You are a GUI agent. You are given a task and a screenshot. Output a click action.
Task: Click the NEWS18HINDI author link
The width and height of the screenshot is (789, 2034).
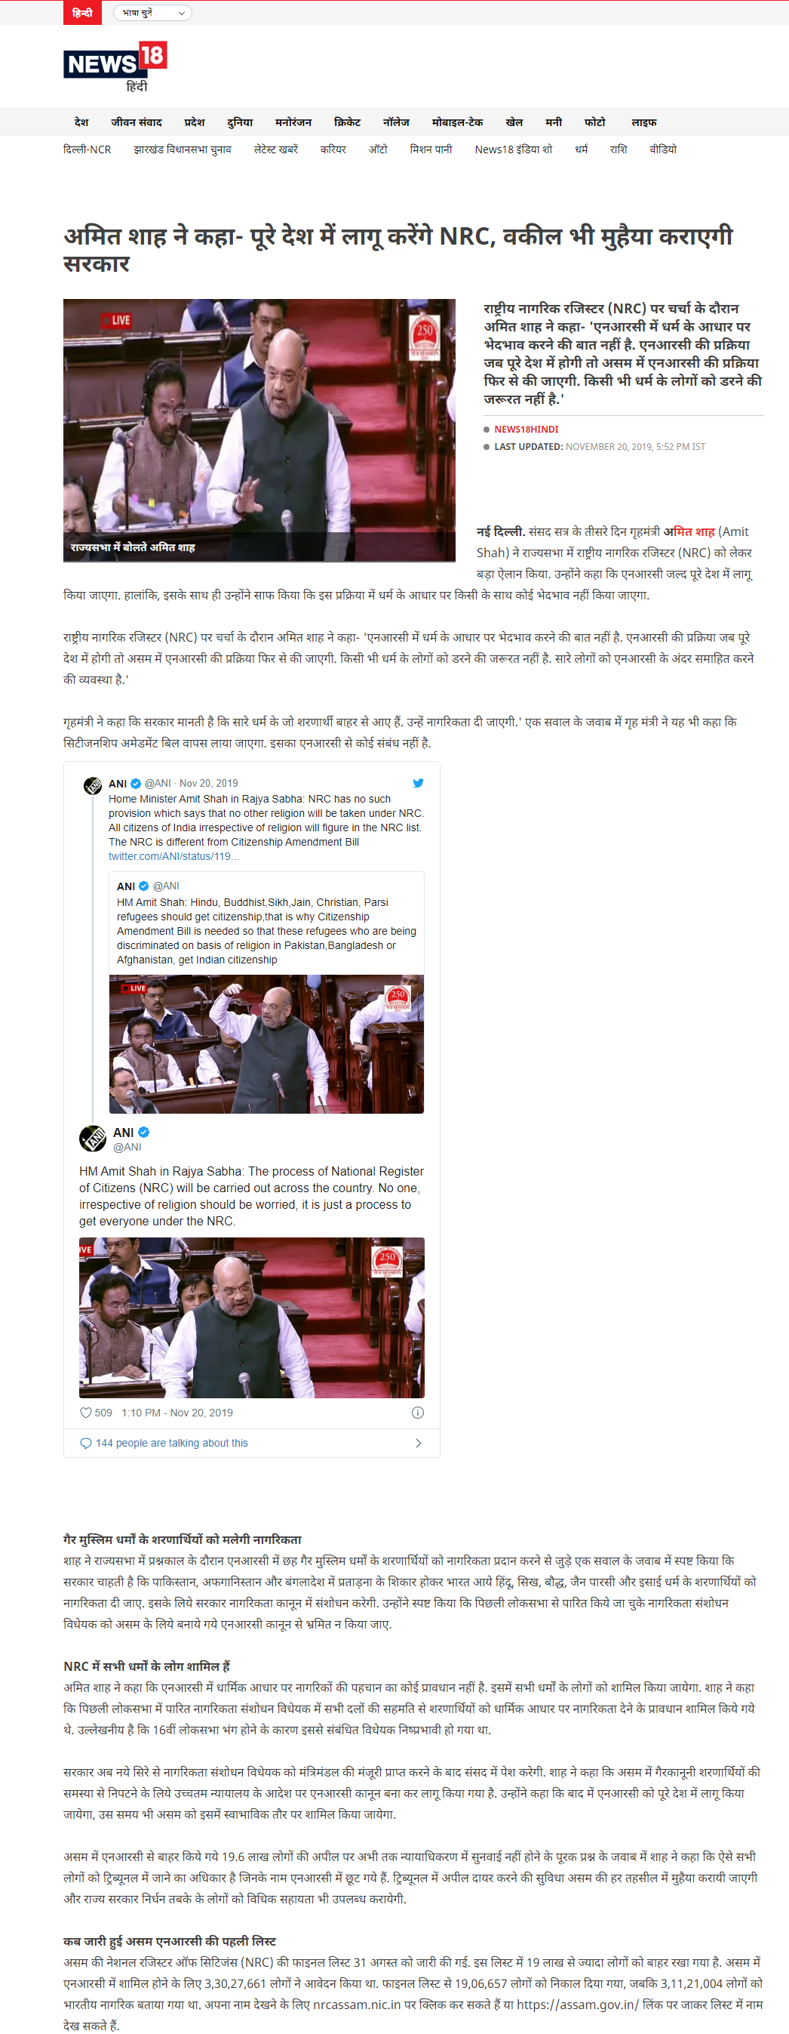[527, 430]
